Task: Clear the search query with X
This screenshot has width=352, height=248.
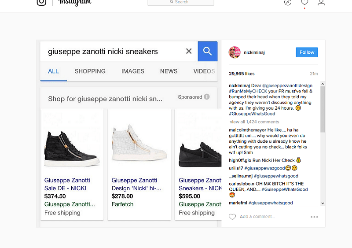Action: pyautogui.click(x=189, y=51)
